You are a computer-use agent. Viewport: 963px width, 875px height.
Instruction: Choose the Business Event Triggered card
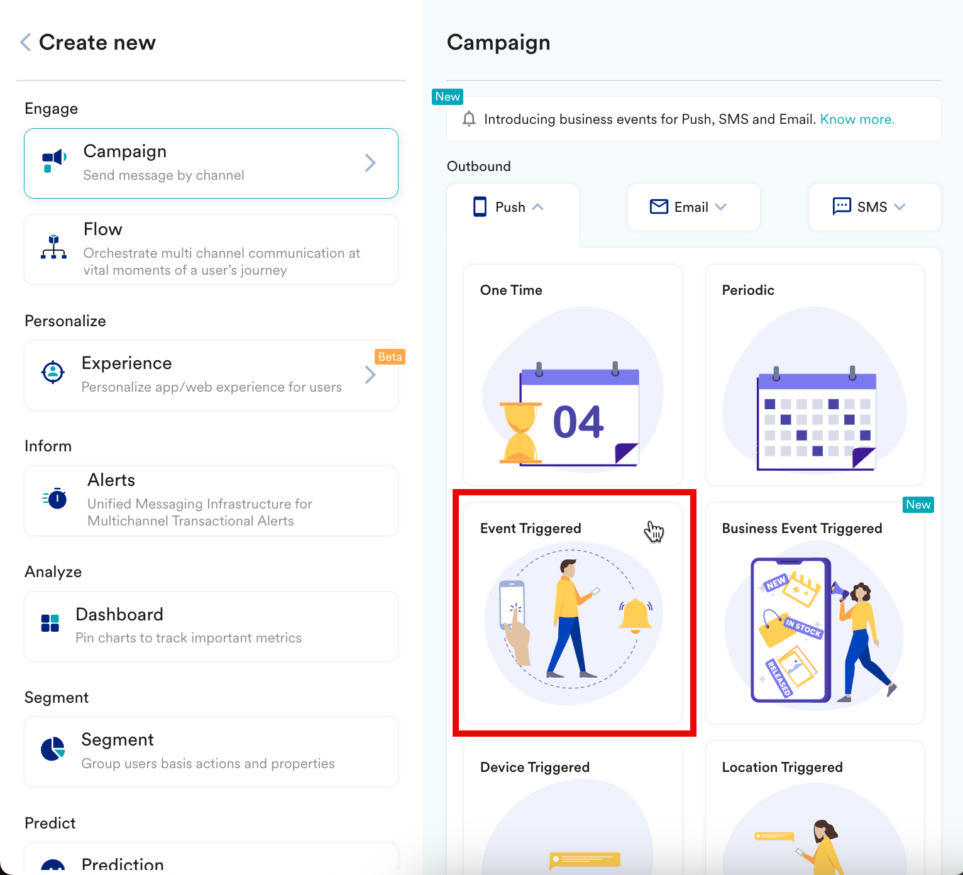pos(815,613)
